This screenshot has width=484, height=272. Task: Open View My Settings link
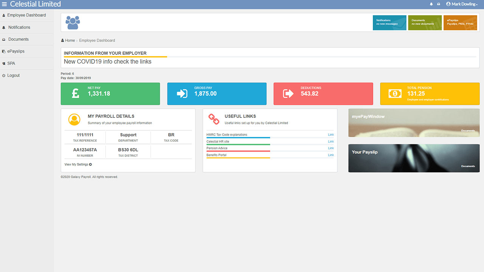(x=78, y=164)
